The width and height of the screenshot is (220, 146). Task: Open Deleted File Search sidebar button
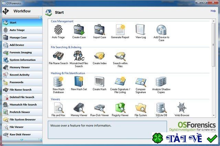22,97
